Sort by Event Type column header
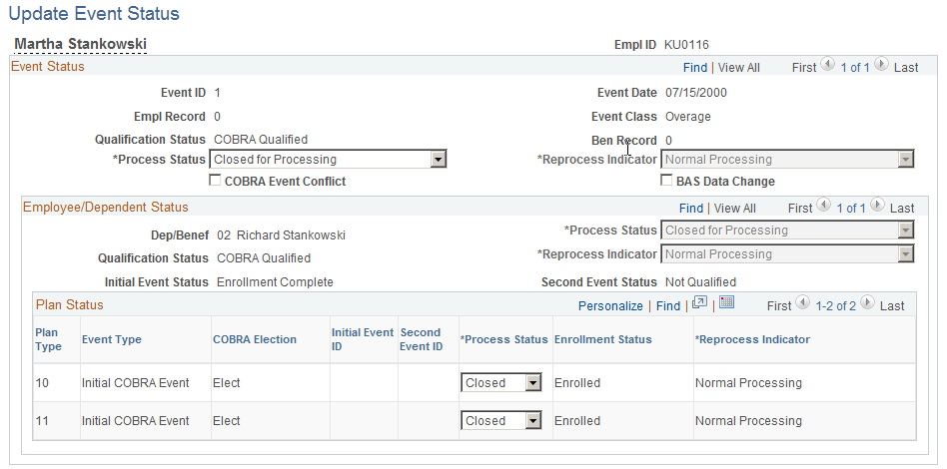 pos(112,339)
